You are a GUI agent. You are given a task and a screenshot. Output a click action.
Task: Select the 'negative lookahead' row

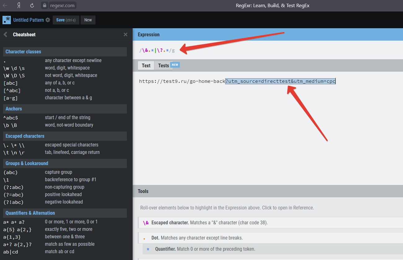pyautogui.click(x=65, y=202)
